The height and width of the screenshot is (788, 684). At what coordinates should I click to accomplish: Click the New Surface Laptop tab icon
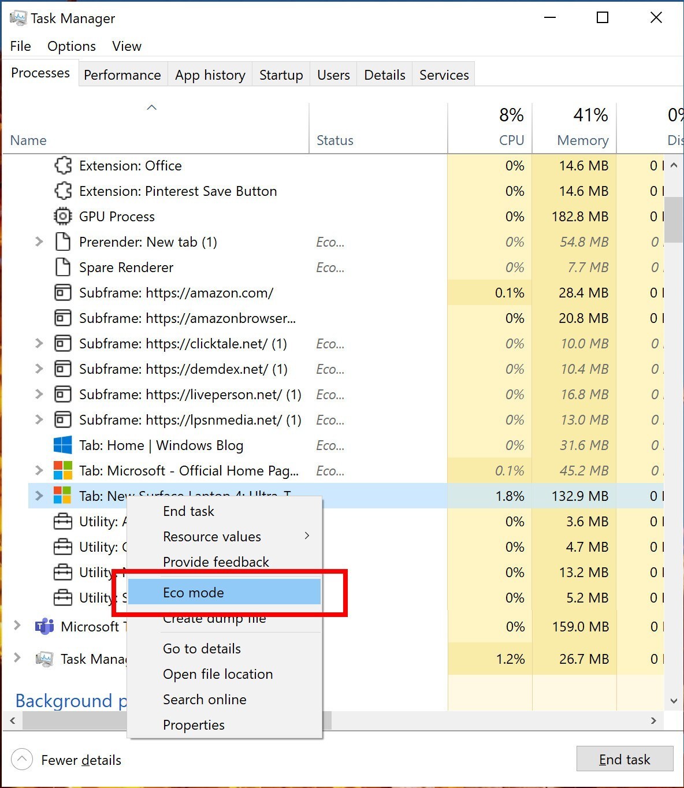tap(63, 496)
